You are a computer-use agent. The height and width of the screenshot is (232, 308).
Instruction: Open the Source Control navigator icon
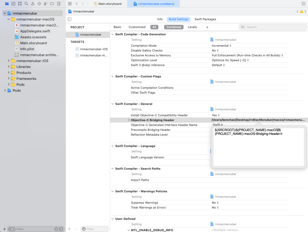pos(13,4)
